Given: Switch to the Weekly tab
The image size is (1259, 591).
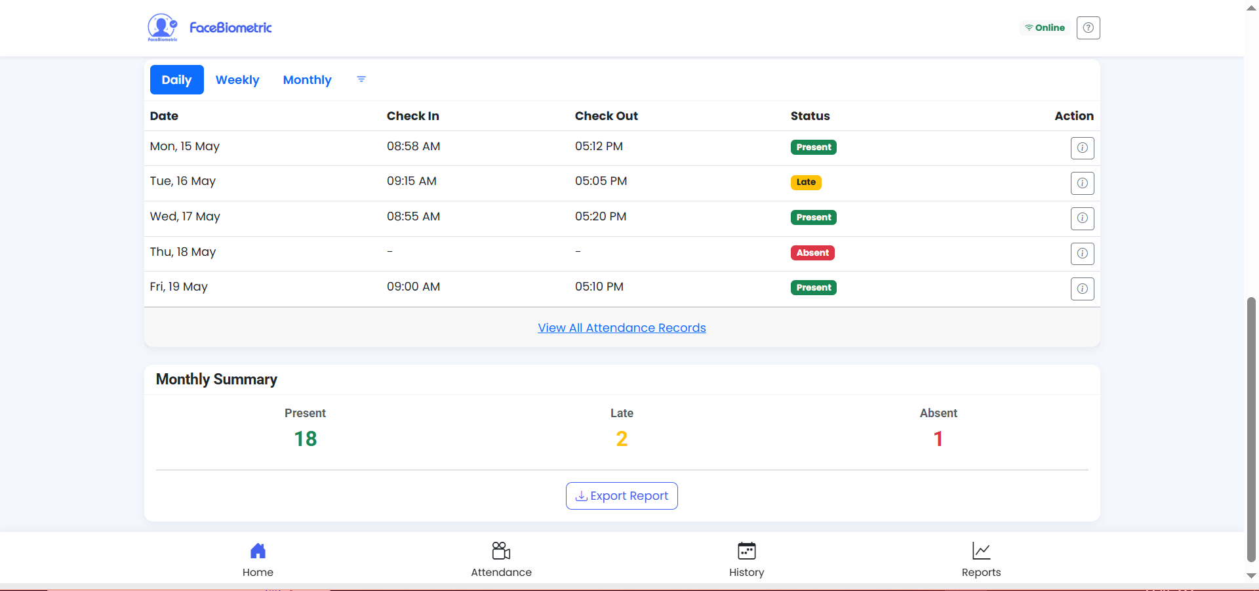Looking at the screenshot, I should (237, 79).
